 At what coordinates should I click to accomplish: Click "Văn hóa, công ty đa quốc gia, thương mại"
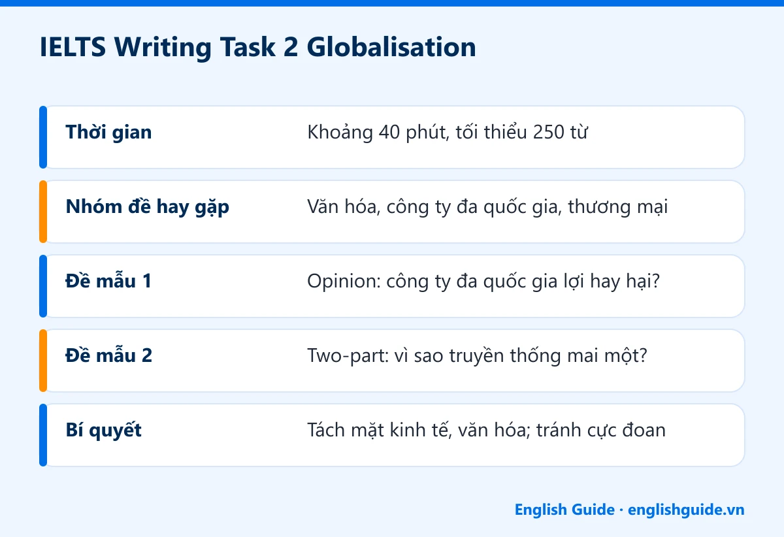click(487, 207)
